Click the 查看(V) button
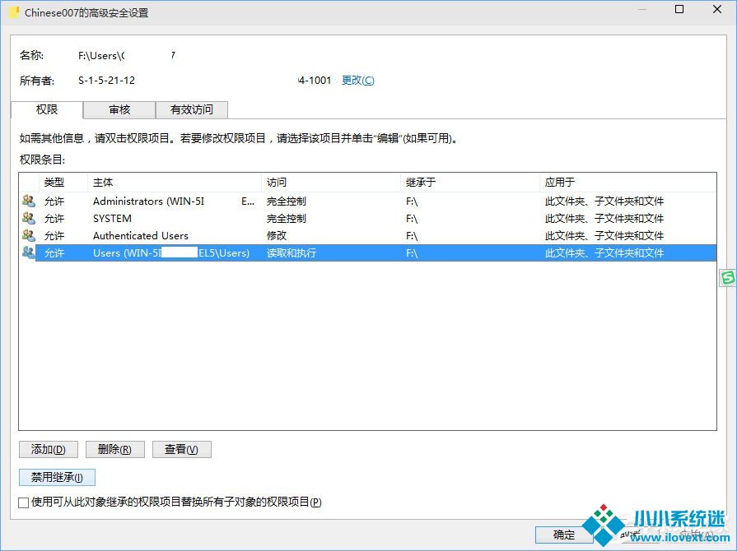This screenshot has height=551, width=737. pyautogui.click(x=182, y=450)
